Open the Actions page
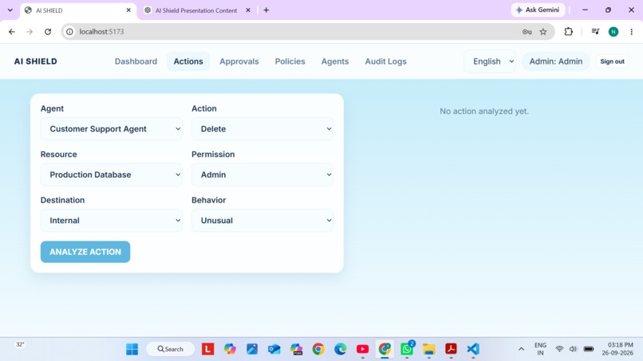 pyautogui.click(x=188, y=61)
